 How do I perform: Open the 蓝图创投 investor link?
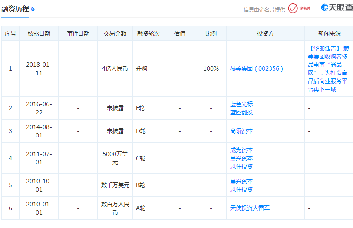coord(241,112)
